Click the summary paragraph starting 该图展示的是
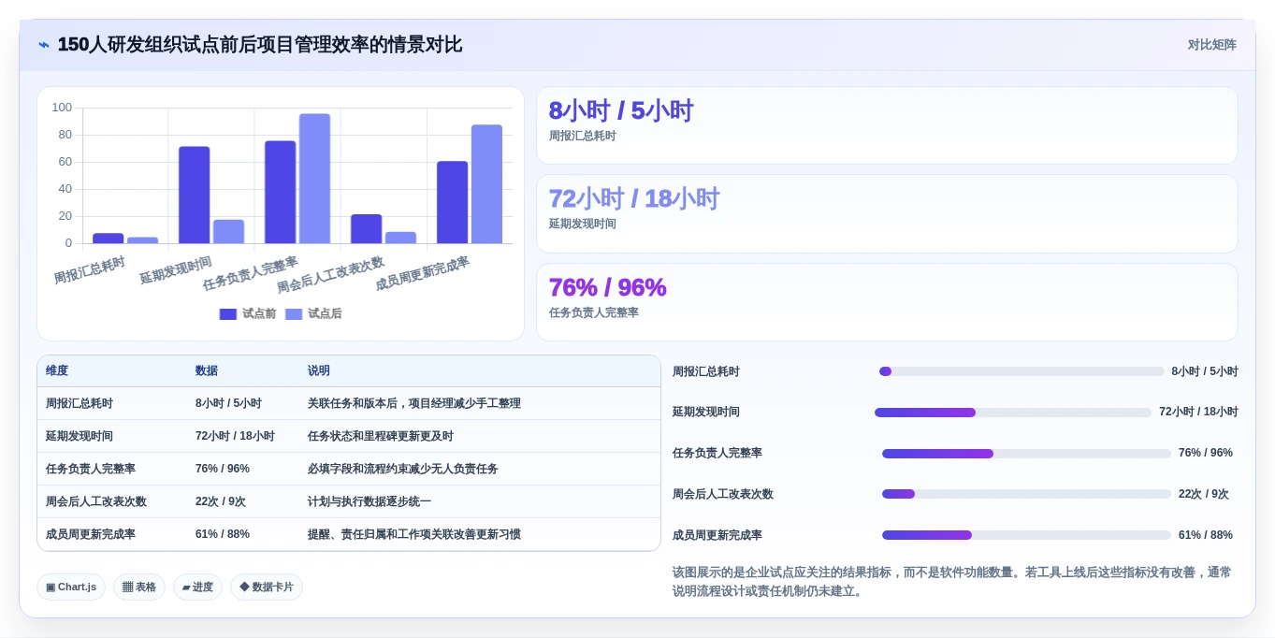 click(x=952, y=581)
